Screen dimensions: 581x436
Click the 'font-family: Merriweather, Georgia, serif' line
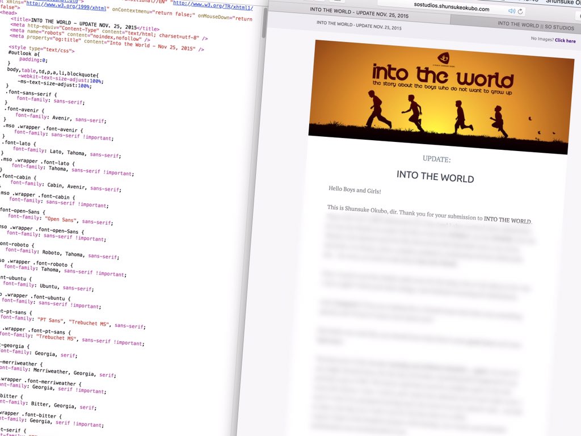57,372
